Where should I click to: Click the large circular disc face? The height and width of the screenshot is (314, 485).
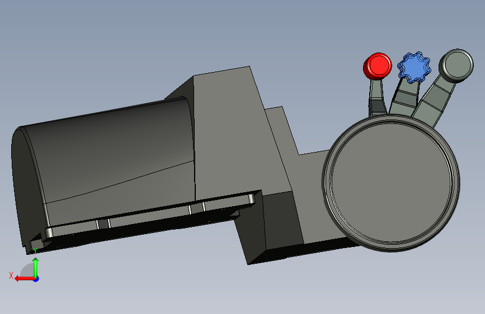(391, 182)
